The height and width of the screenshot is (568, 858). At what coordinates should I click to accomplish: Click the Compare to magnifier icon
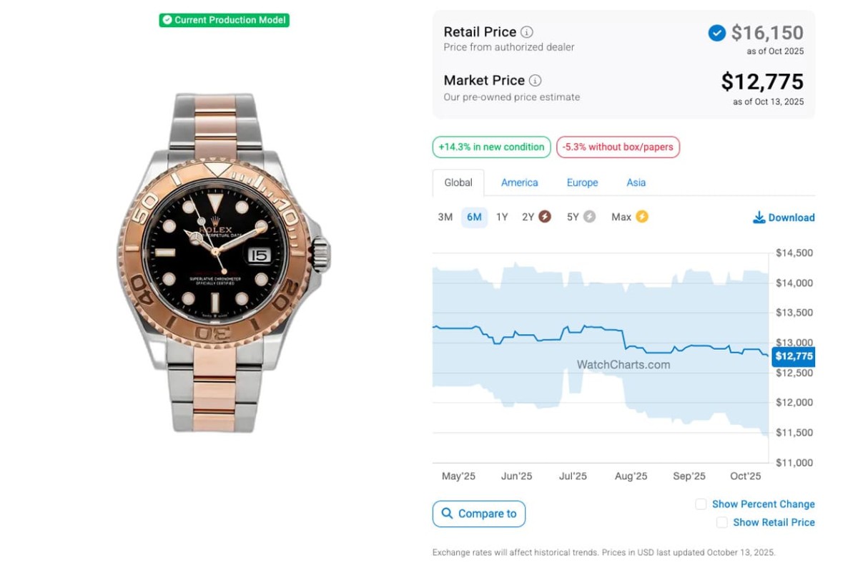[448, 514]
